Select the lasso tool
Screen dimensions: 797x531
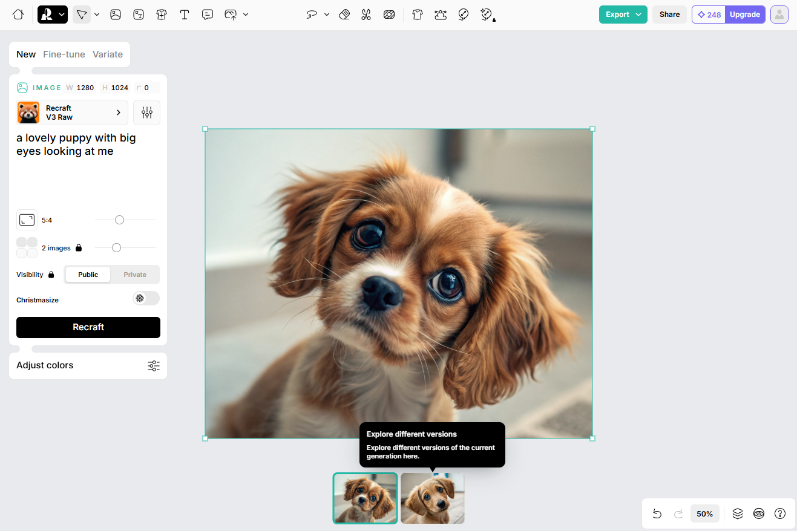(x=312, y=15)
